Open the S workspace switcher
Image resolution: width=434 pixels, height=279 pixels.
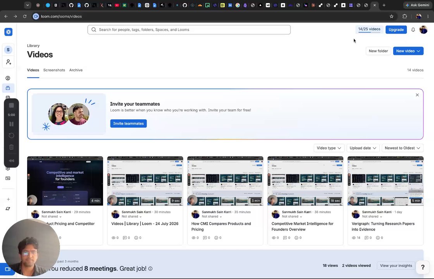tap(8, 50)
